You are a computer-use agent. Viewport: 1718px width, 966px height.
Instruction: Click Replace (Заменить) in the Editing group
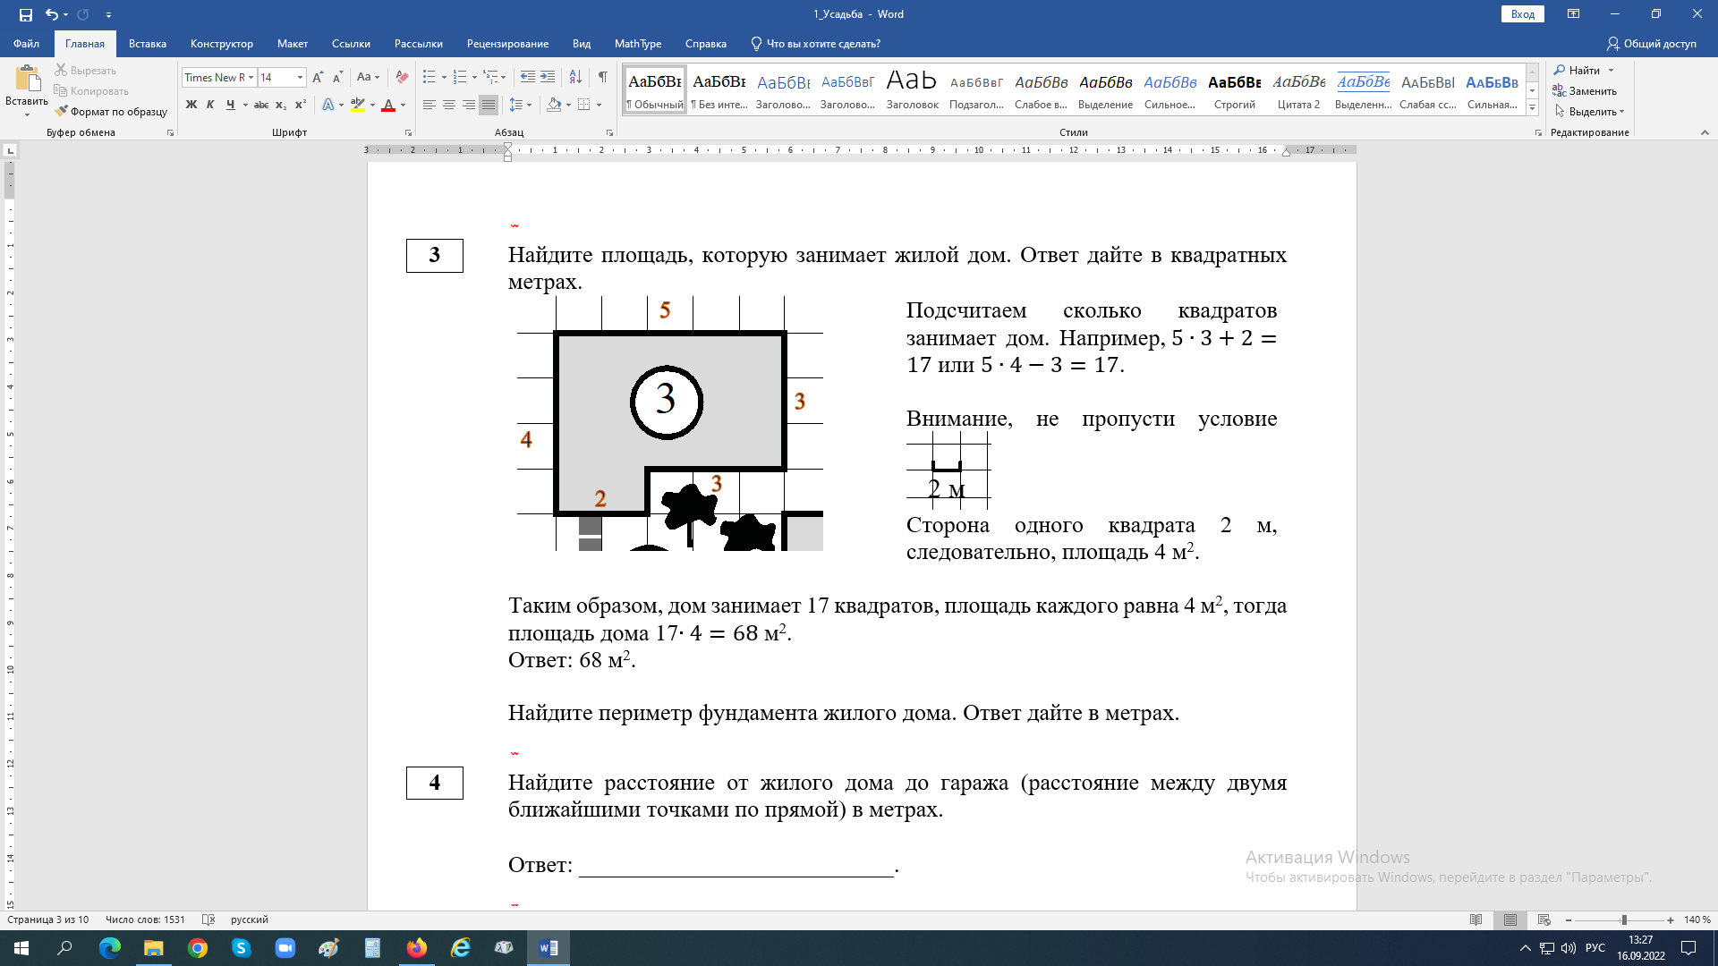pyautogui.click(x=1585, y=91)
